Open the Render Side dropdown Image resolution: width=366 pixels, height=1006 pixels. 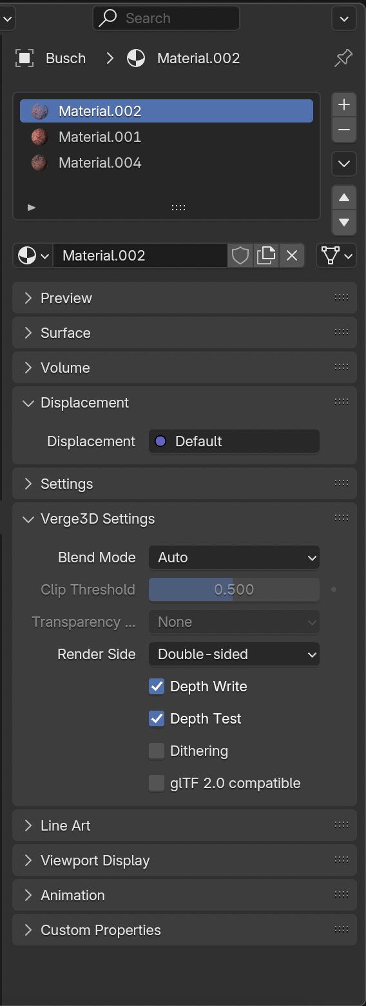(x=234, y=654)
